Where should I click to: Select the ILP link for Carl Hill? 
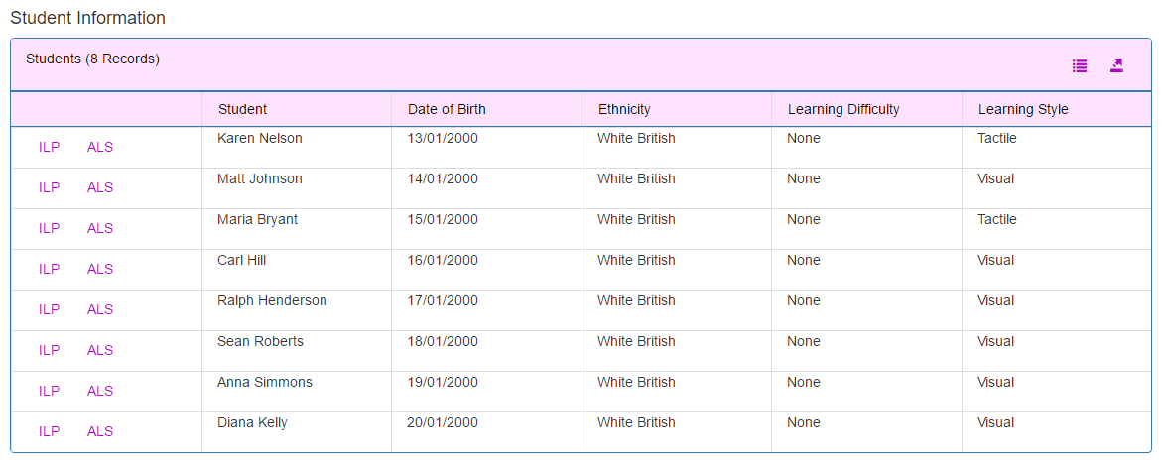[x=49, y=269]
